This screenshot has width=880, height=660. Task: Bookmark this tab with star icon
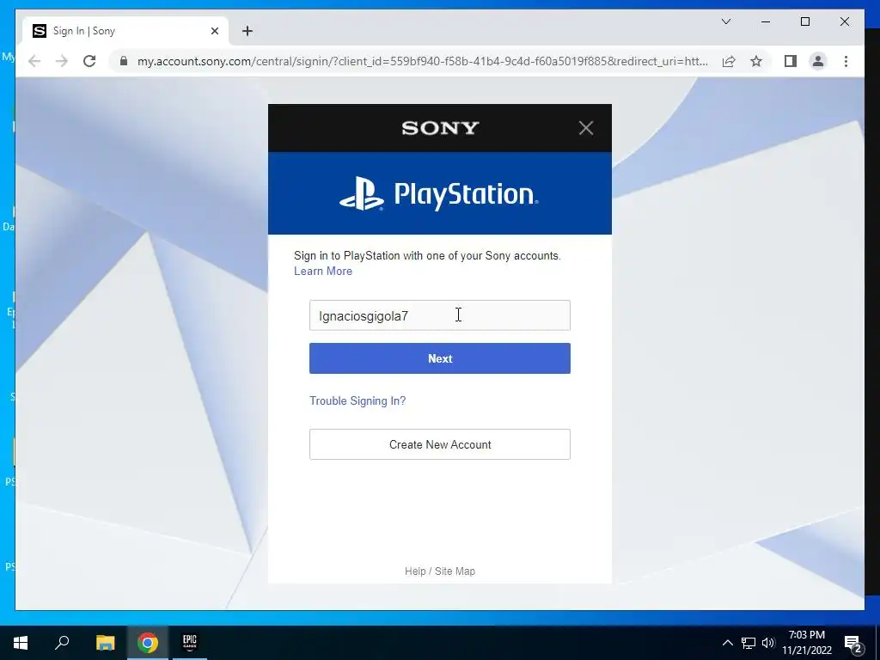(x=756, y=61)
